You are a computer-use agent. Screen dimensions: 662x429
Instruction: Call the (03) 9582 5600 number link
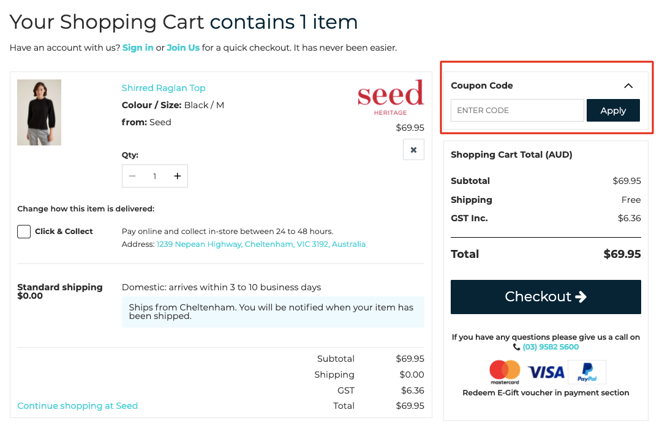click(x=551, y=347)
